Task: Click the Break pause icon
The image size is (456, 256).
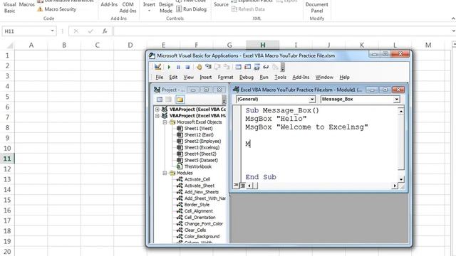Action: point(178,67)
